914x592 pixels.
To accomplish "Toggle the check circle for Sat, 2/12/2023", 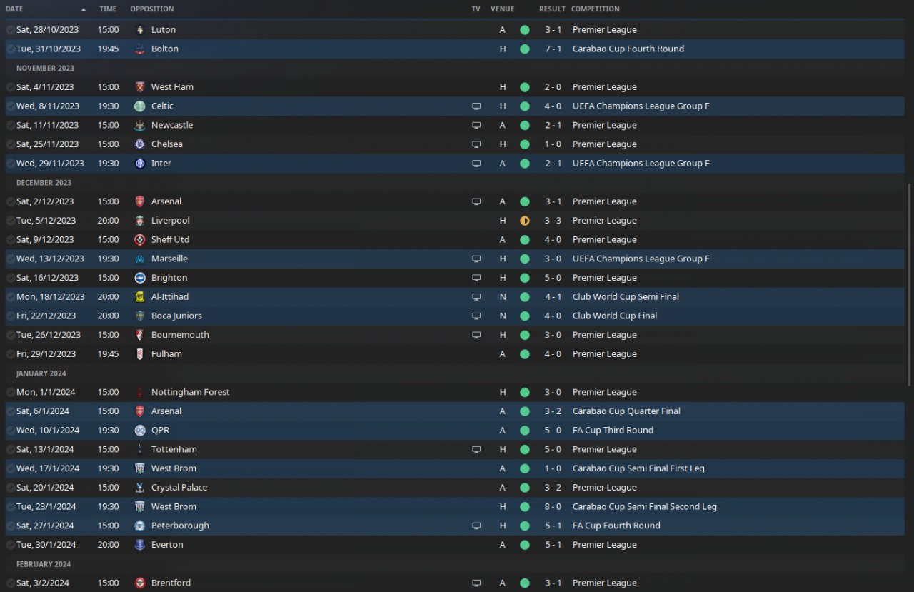I will pyautogui.click(x=10, y=201).
